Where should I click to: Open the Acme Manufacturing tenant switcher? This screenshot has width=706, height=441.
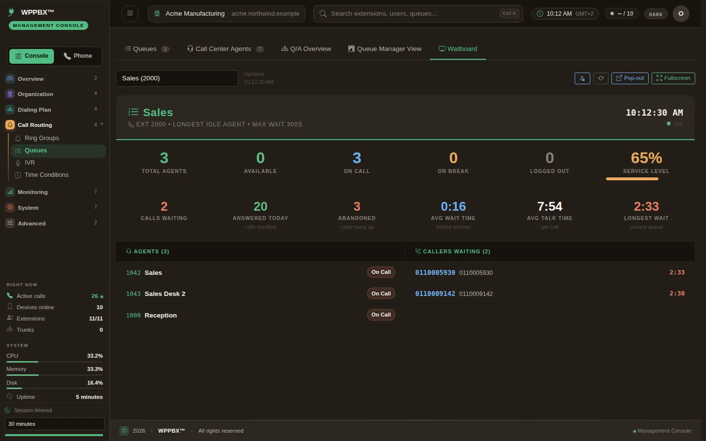pos(227,14)
